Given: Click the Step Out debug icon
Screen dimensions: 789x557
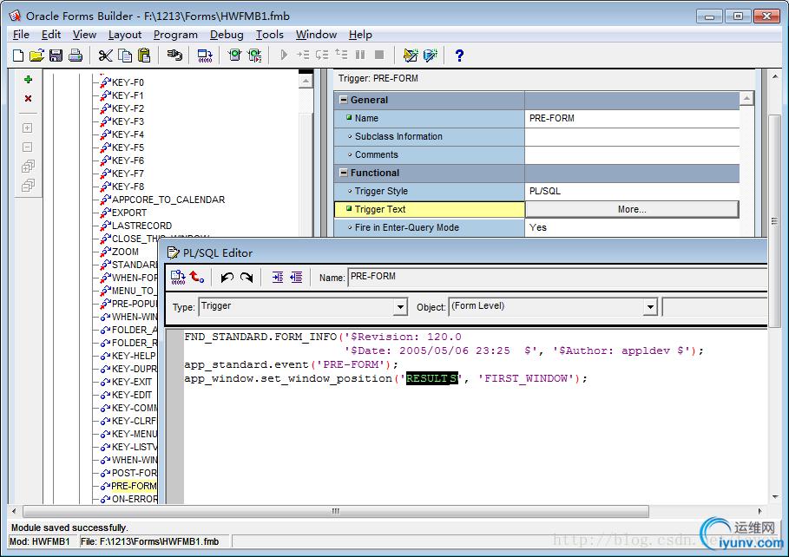Looking at the screenshot, I should click(x=341, y=55).
